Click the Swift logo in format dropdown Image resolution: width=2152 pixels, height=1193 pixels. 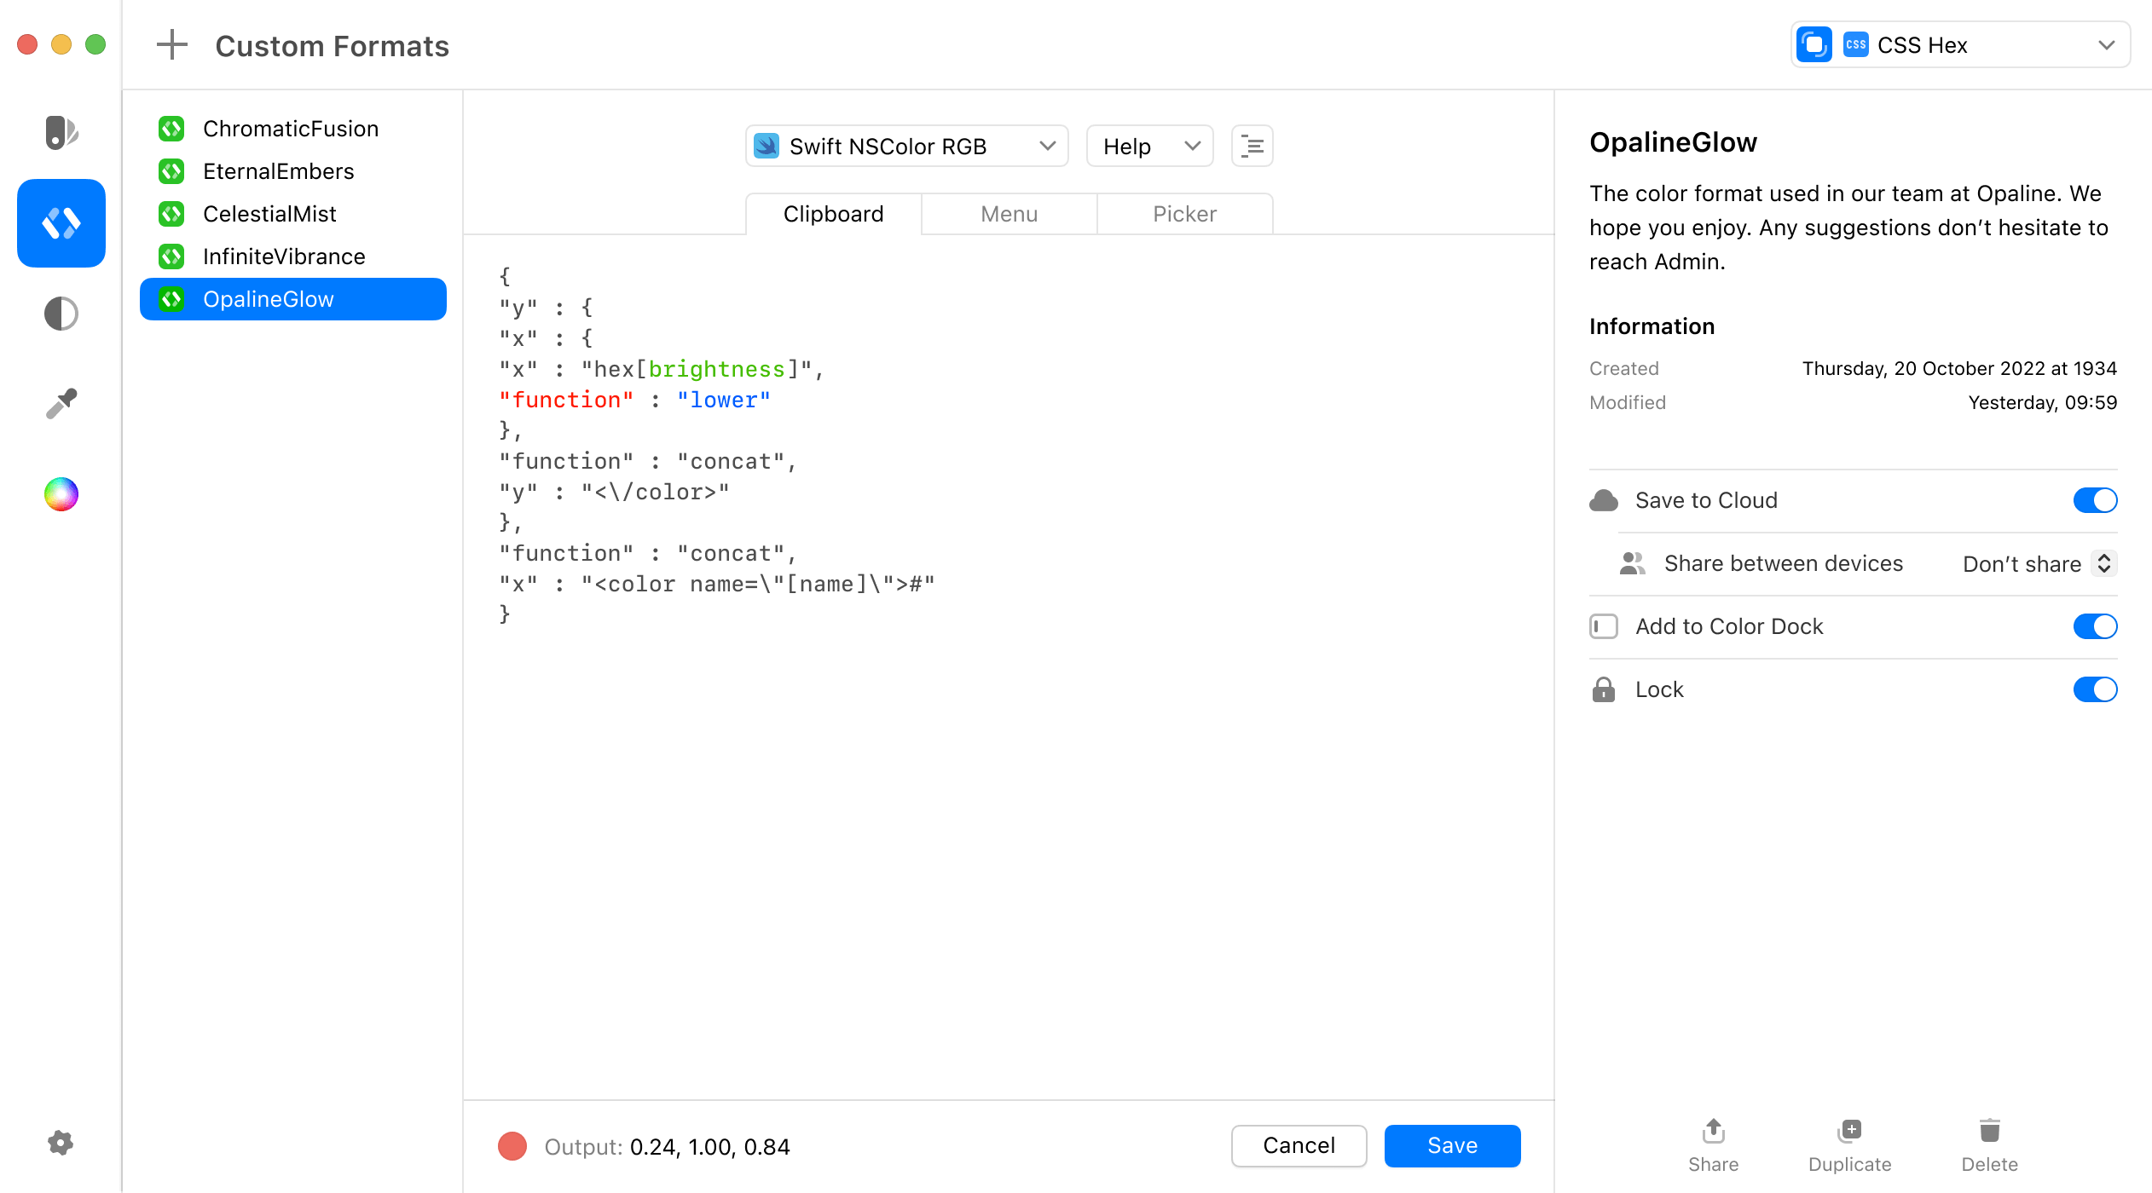pyautogui.click(x=767, y=147)
